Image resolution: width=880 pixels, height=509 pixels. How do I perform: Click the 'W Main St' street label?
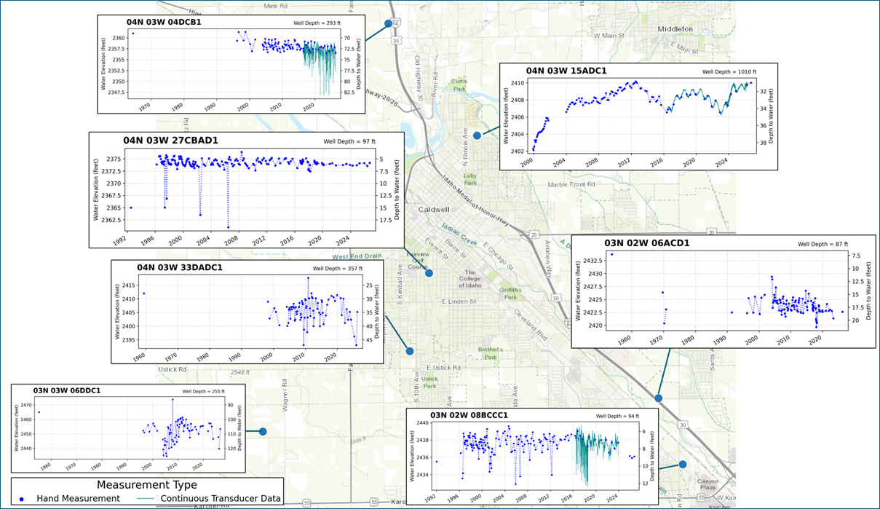(610, 35)
